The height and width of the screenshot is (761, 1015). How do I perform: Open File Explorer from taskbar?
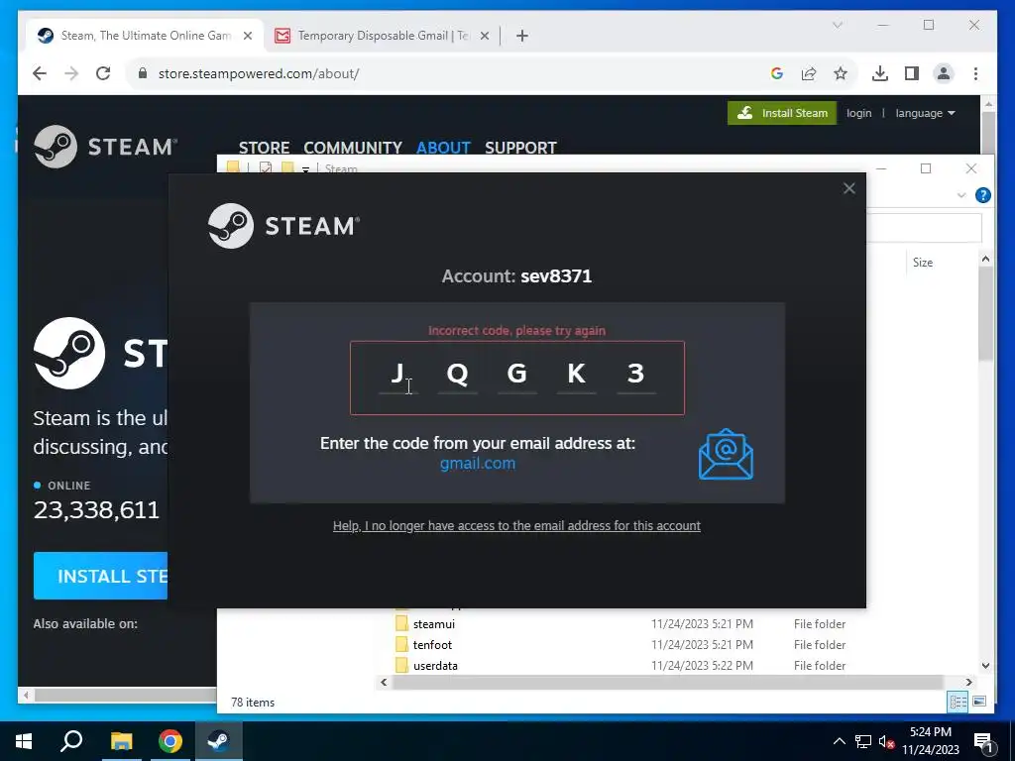click(121, 741)
